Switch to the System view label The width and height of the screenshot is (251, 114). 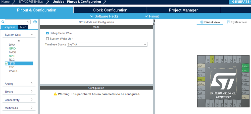coord(239,22)
